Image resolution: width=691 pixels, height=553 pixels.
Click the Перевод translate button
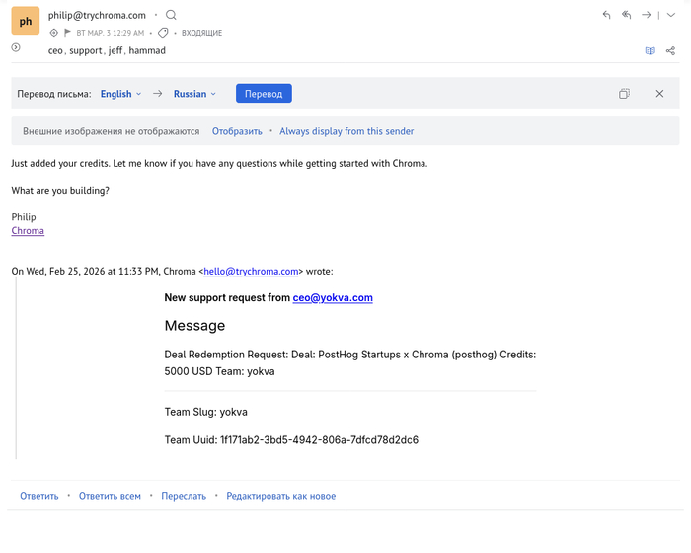[264, 94]
